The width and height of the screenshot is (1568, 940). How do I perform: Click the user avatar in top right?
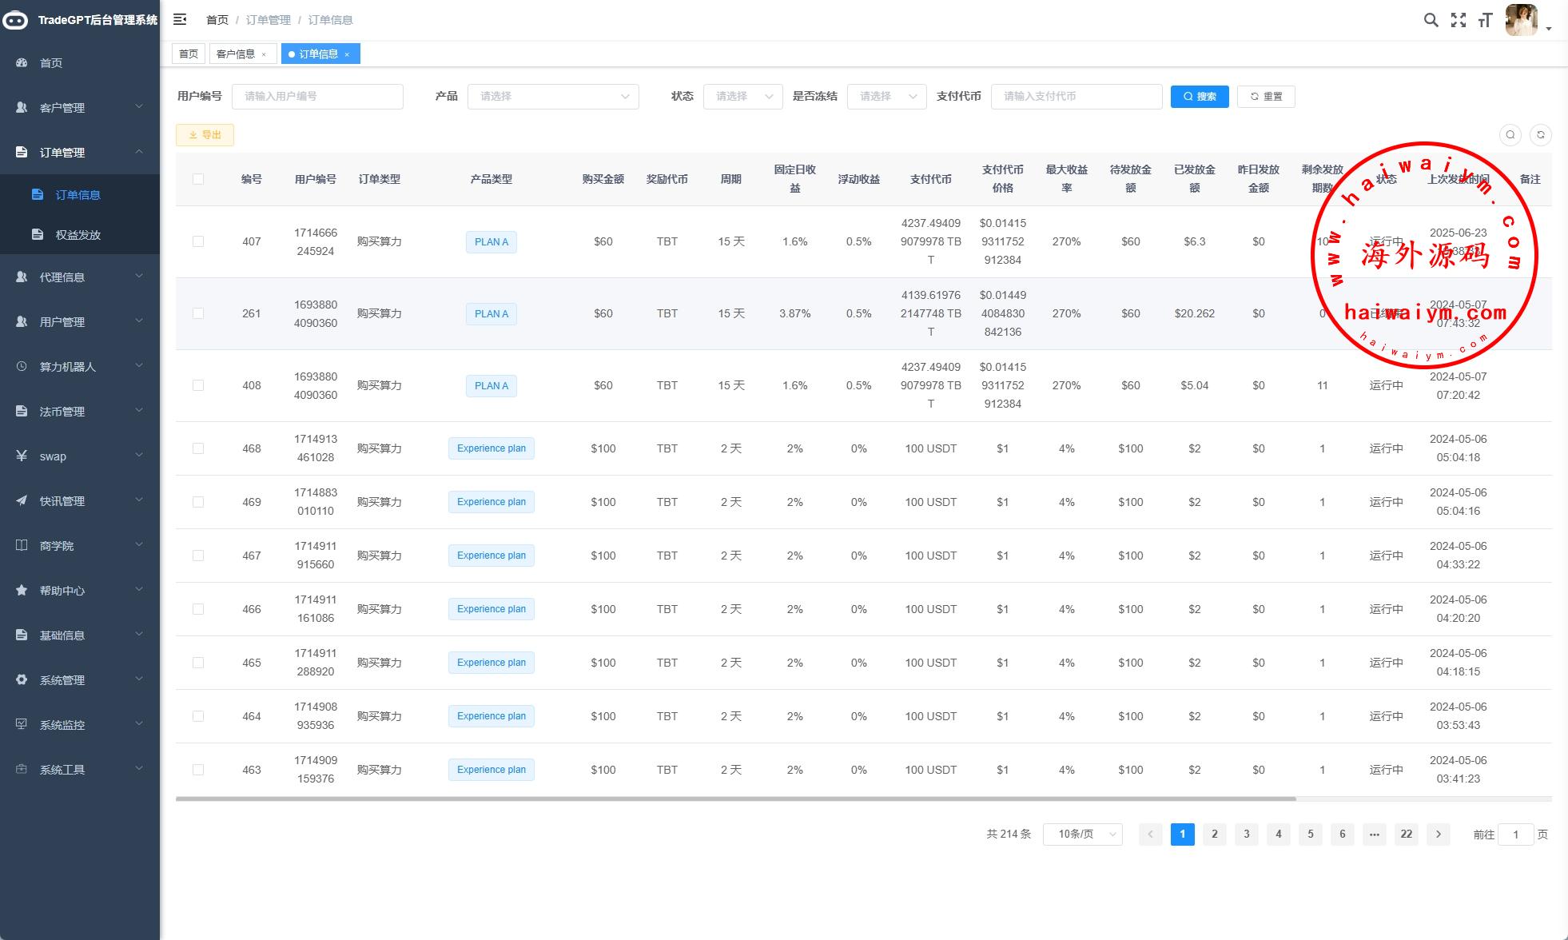(x=1521, y=20)
